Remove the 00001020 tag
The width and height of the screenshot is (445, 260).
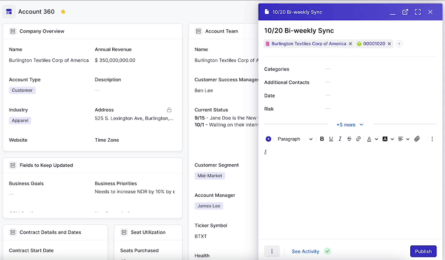(x=389, y=44)
